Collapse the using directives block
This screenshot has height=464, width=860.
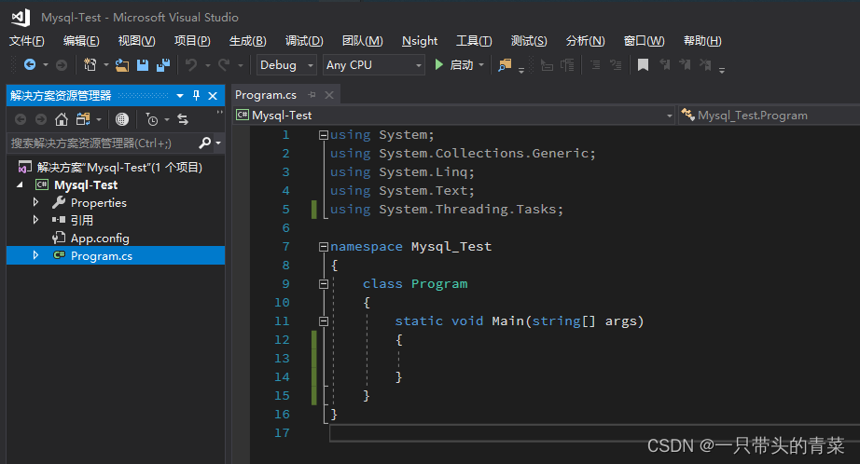[x=324, y=135]
